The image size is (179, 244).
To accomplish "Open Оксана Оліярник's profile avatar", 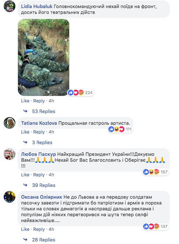I will (10, 197).
